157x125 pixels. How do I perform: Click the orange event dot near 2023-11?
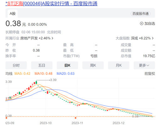(x=75, y=118)
